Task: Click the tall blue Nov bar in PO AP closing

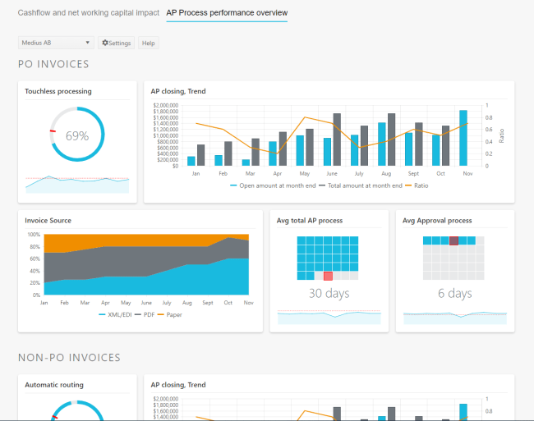Action: (463, 138)
